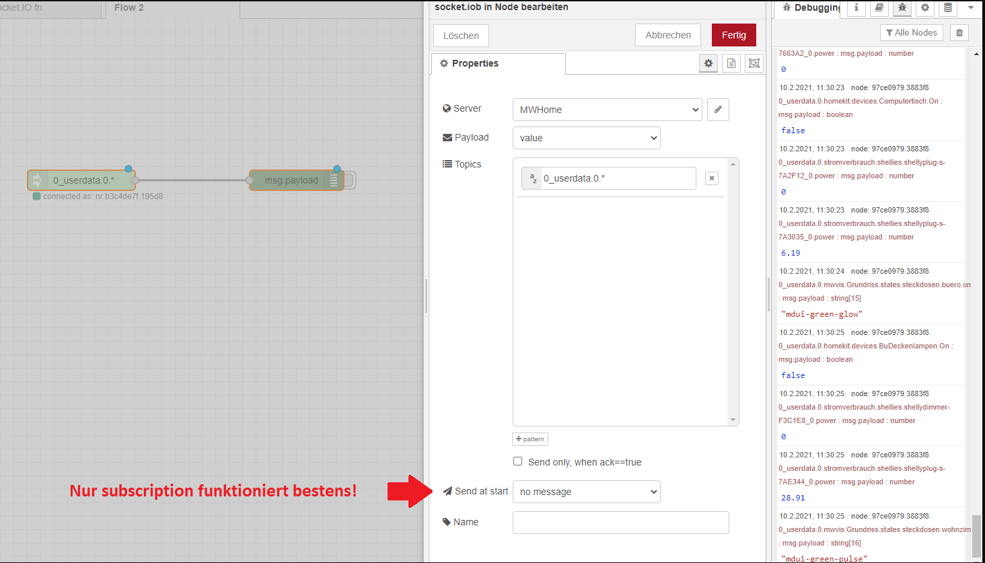Click debug value 6.19
Image resolution: width=985 pixels, height=563 pixels.
pyautogui.click(x=791, y=253)
